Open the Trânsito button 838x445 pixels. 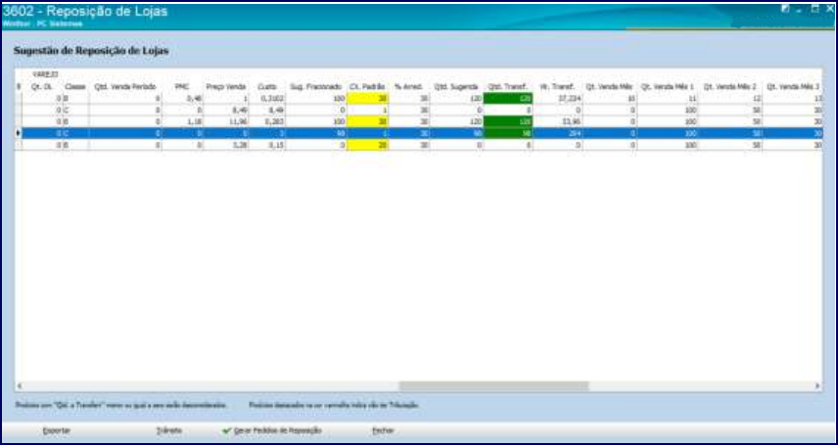coord(169,430)
